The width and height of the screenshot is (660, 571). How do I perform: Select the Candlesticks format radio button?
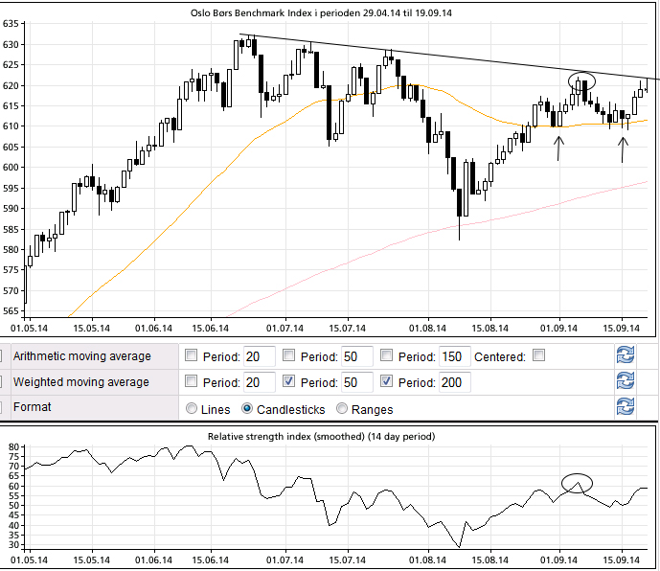[247, 408]
